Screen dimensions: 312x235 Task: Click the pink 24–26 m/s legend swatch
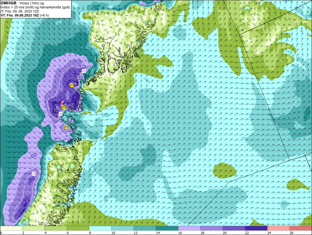click(x=279, y=228)
